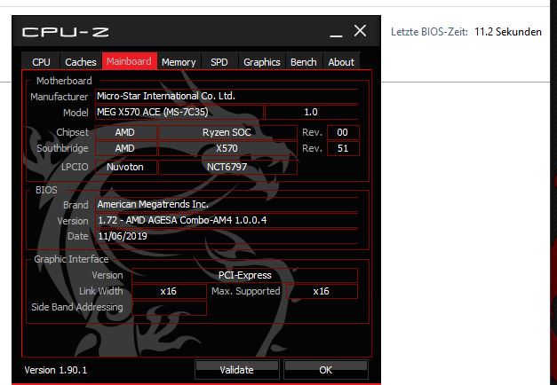Switch to the CPU tab
Image resolution: width=557 pixels, height=385 pixels.
(41, 62)
